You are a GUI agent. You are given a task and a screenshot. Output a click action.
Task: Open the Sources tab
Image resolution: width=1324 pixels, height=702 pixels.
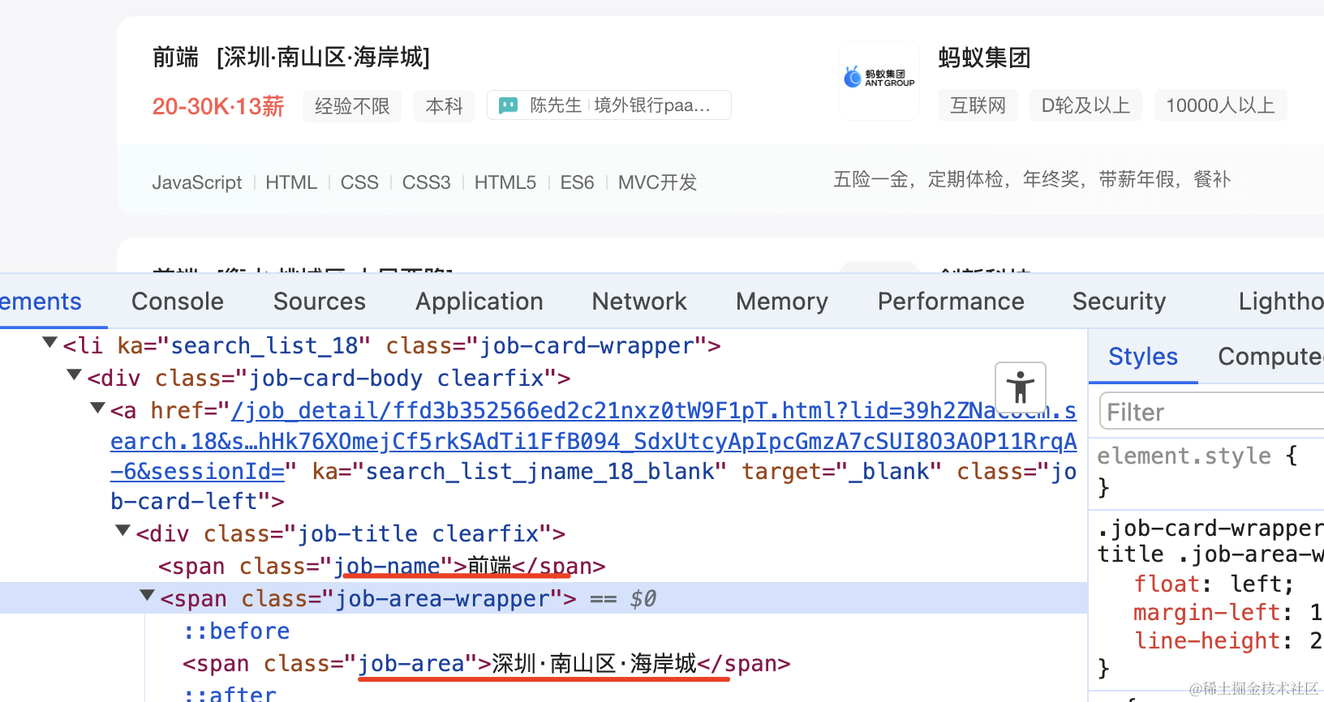pos(320,302)
